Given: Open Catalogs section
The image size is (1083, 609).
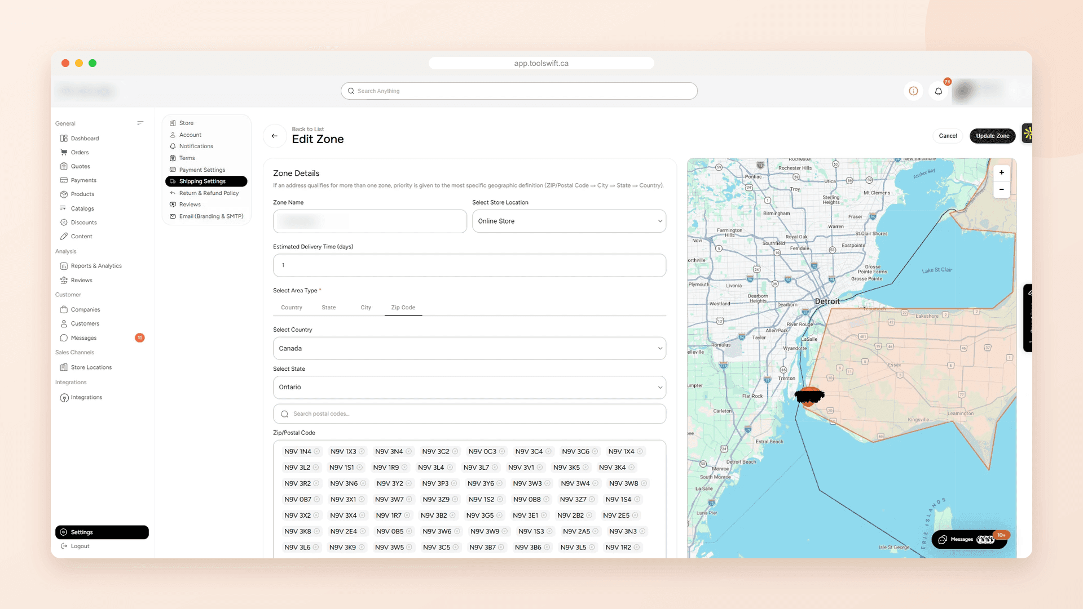Looking at the screenshot, I should tap(82, 208).
